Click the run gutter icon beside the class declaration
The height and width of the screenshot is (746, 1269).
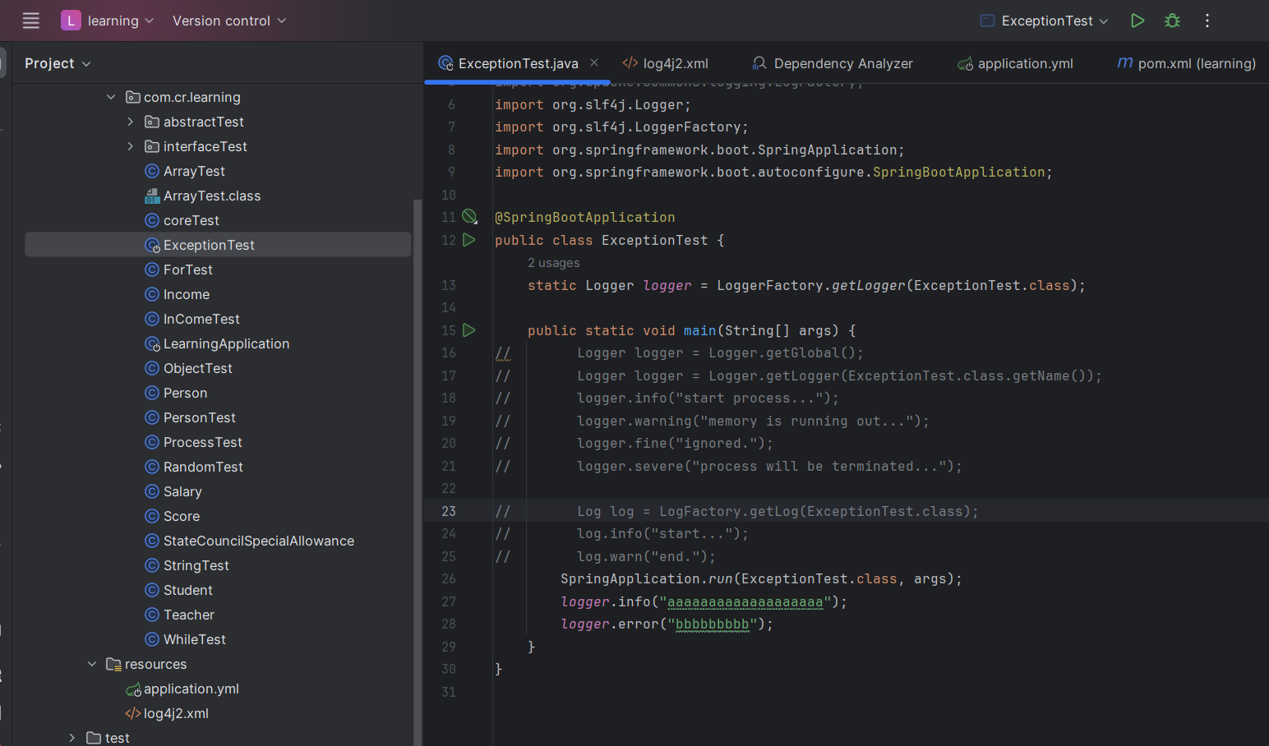click(468, 240)
